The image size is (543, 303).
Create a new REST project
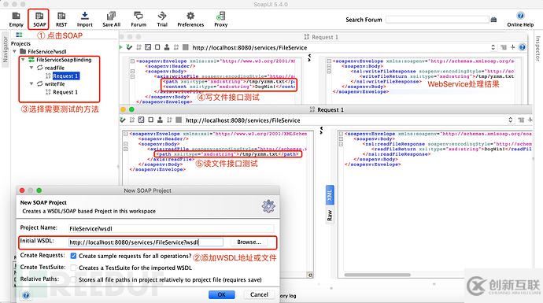click(61, 20)
